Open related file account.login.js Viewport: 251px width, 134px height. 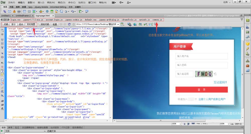point(54,19)
